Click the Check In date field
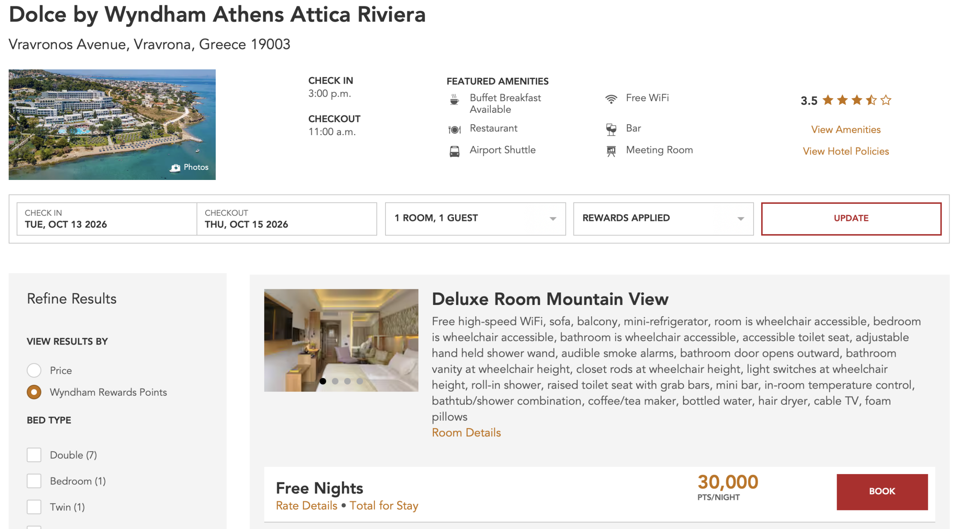The width and height of the screenshot is (957, 529). pyautogui.click(x=106, y=219)
